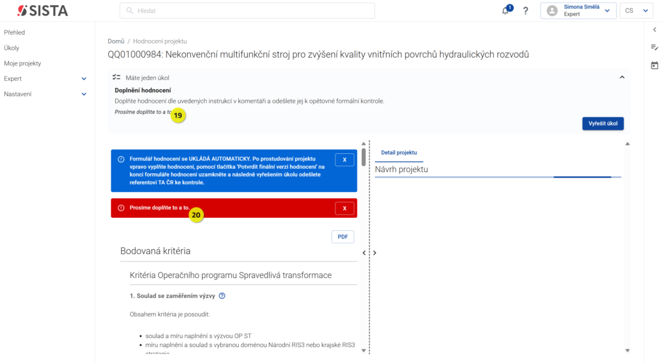Viewport: 663px width, 362px height.
Task: Open Moje projekty in sidebar
Action: tap(23, 63)
